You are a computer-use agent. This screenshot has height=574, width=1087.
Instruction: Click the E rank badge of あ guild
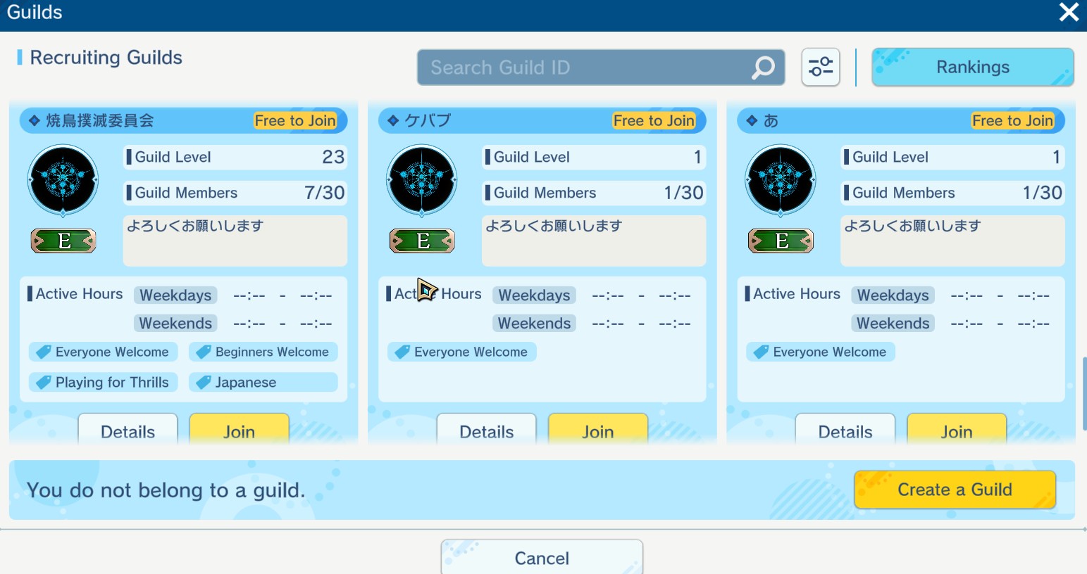pos(781,241)
